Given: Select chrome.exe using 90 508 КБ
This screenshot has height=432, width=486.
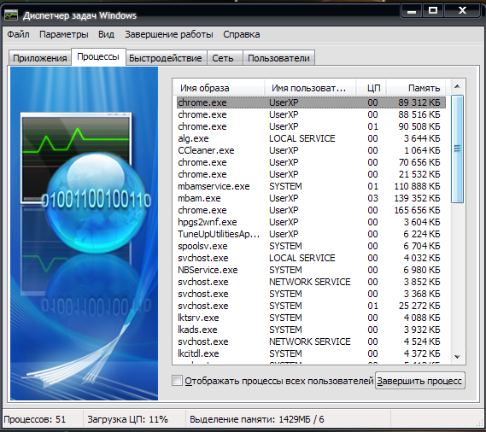Looking at the screenshot, I should pyautogui.click(x=311, y=126).
